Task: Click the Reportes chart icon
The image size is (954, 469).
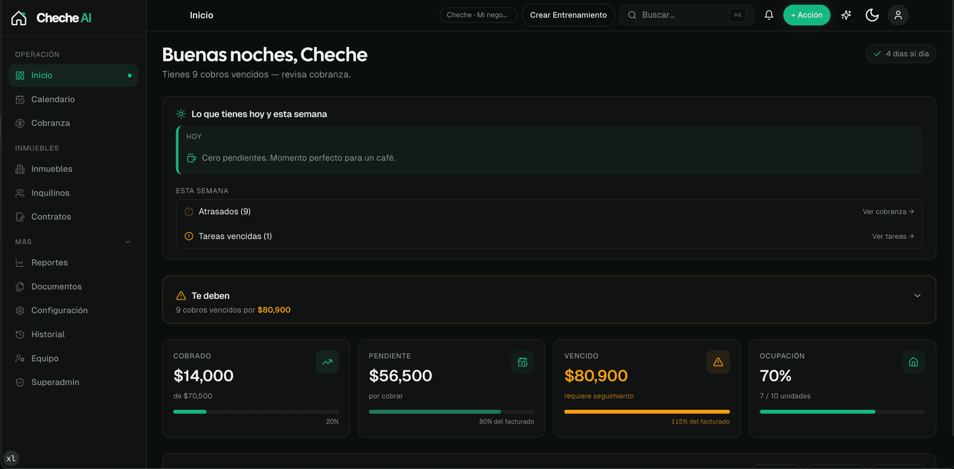Action: 20,263
